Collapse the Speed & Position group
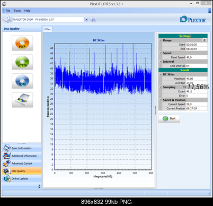 click(161, 100)
